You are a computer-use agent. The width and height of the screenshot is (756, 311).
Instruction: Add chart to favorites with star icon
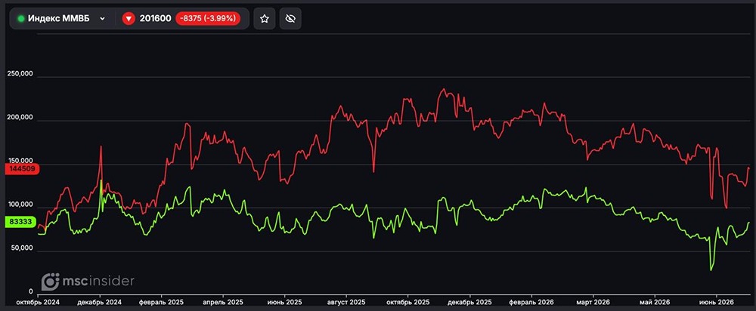[264, 19]
